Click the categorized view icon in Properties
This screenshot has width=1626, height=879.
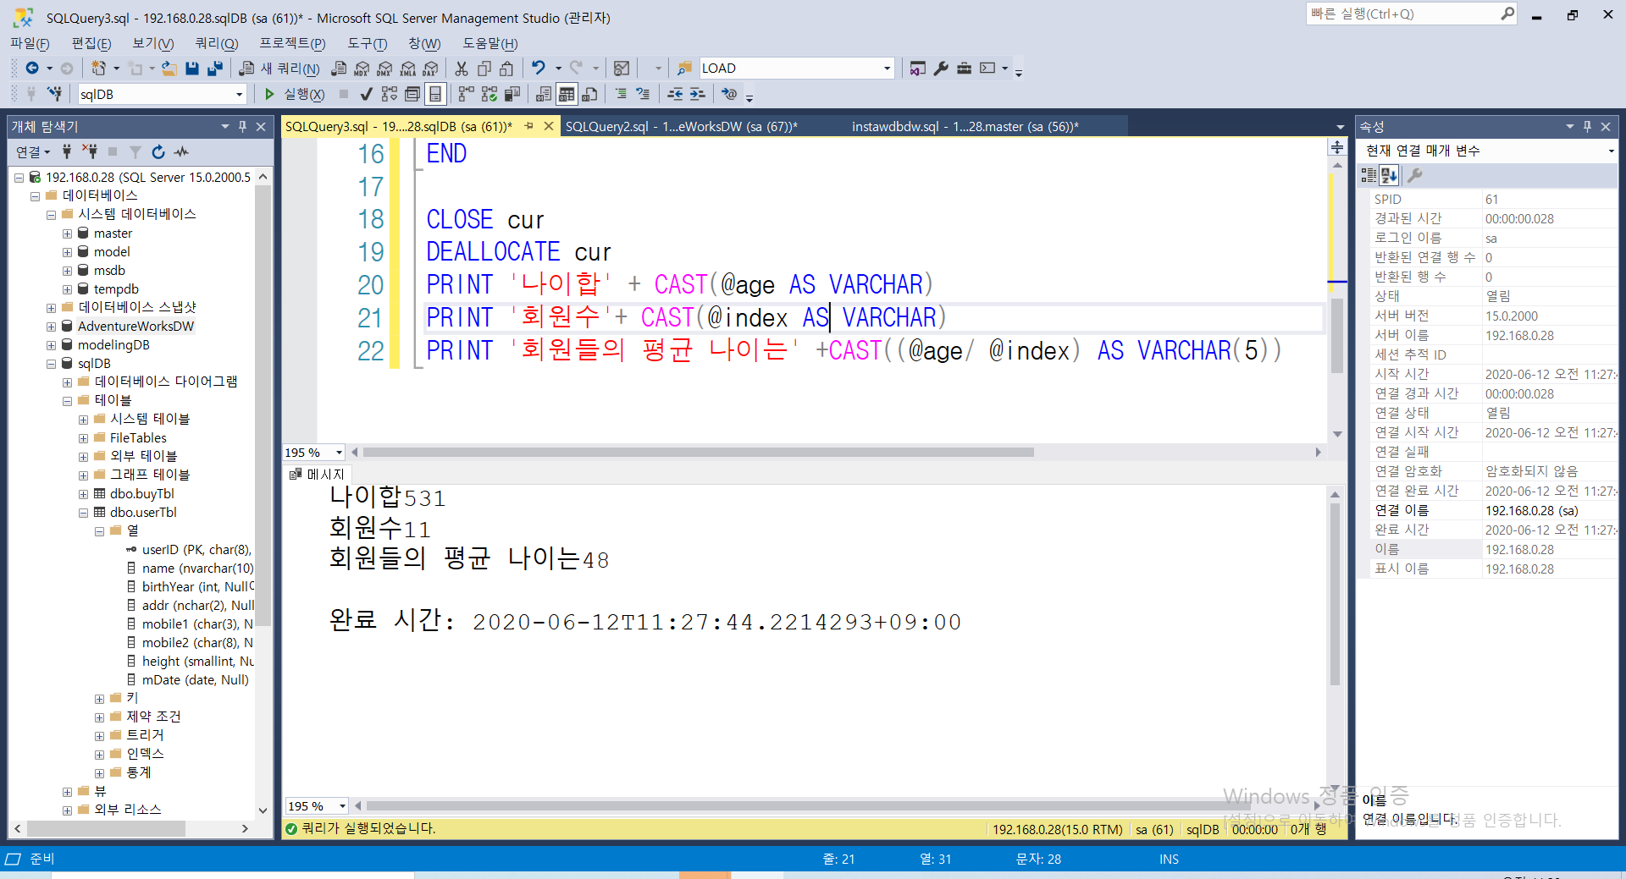click(x=1369, y=175)
